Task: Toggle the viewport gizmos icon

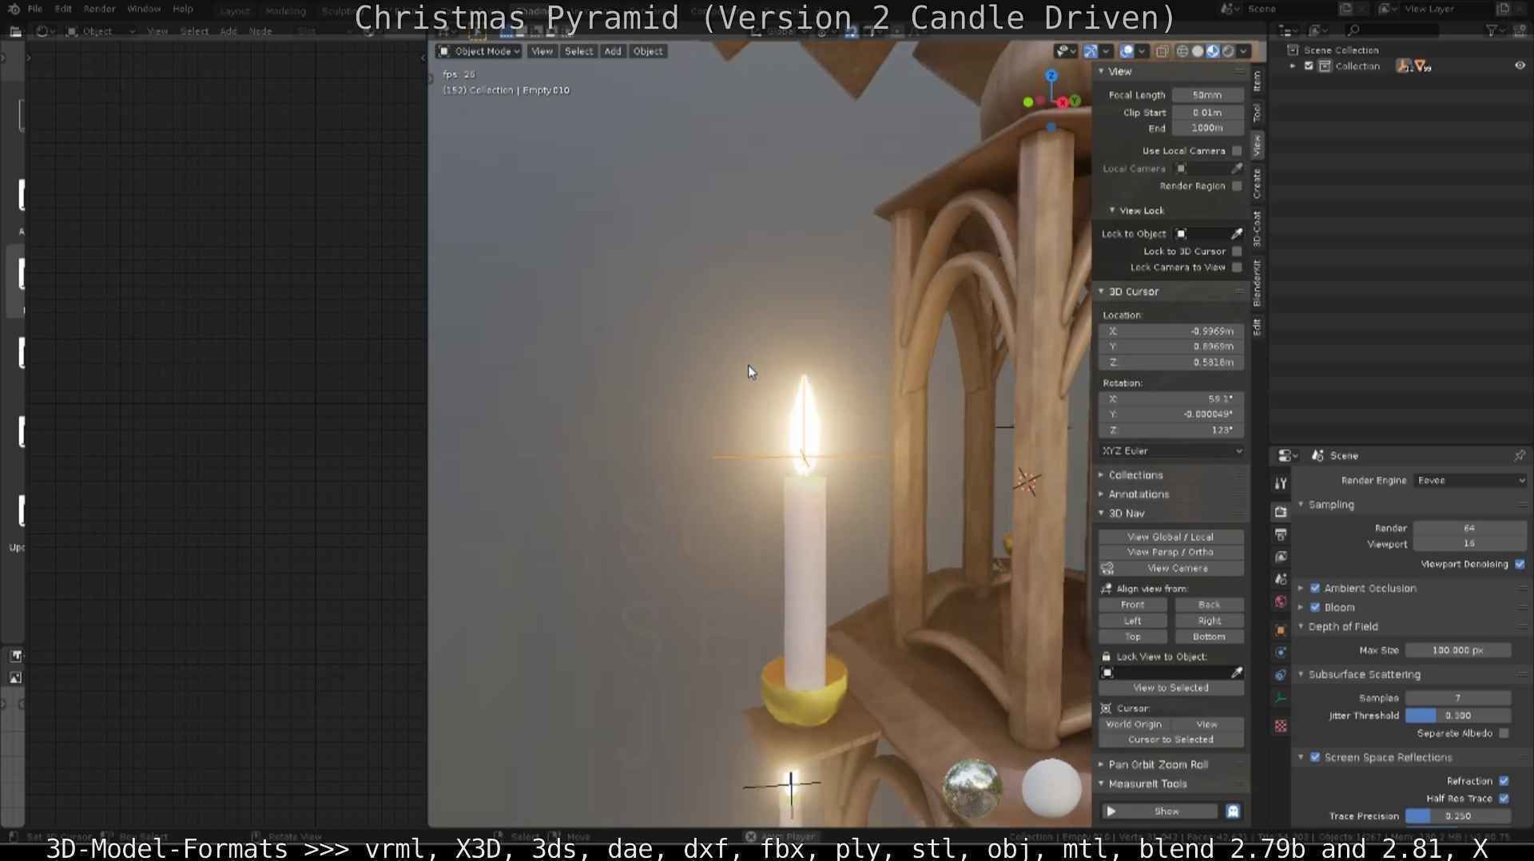Action: click(1091, 51)
